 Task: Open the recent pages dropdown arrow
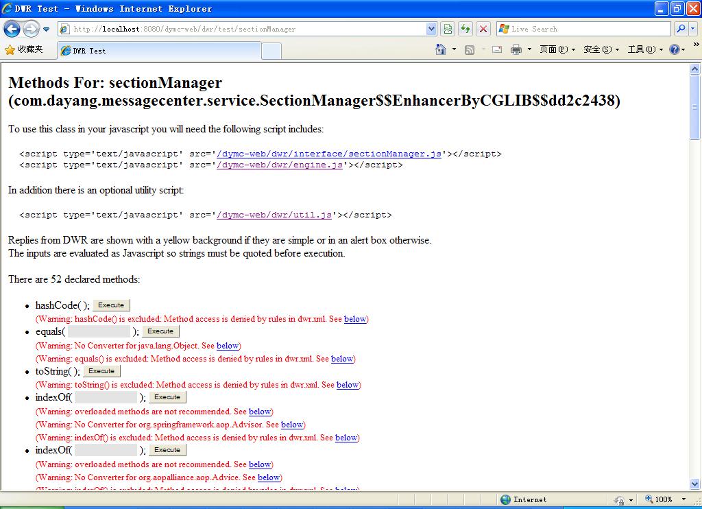tap(47, 29)
